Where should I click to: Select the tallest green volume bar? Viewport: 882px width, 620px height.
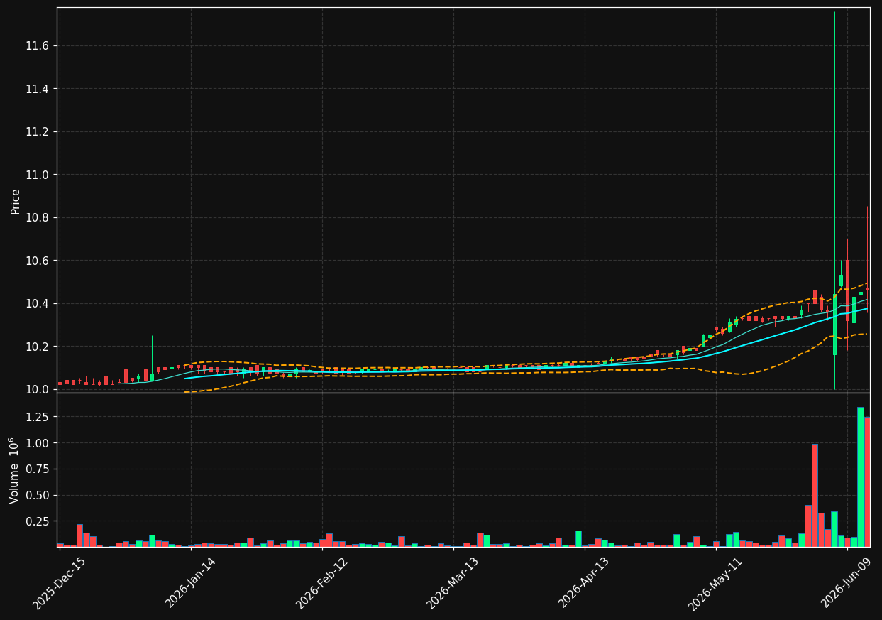[861, 477]
